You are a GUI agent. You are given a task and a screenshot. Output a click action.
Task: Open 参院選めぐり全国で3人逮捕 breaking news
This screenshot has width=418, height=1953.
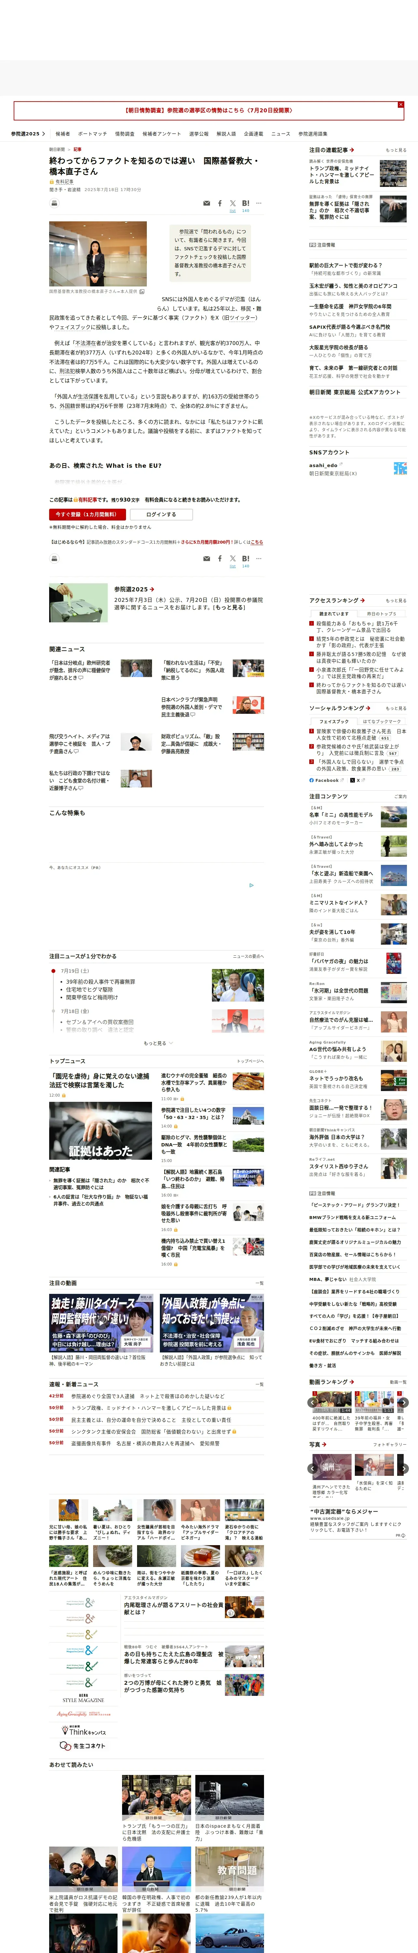pyautogui.click(x=148, y=1396)
